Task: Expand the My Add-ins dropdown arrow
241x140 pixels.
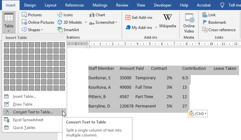Action: tap(156, 28)
